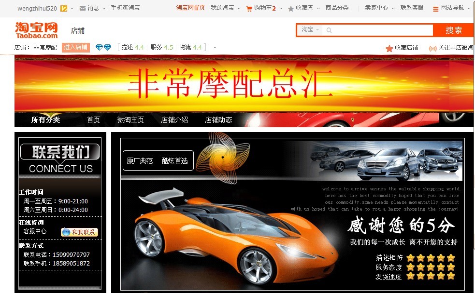This screenshot has height=293, width=475.
Task: Click the blue diamond seller rating icons
Action: click(103, 47)
